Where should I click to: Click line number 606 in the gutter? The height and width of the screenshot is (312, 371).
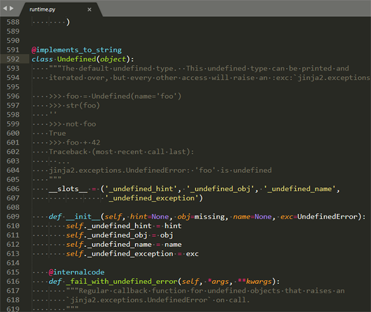tap(13, 189)
